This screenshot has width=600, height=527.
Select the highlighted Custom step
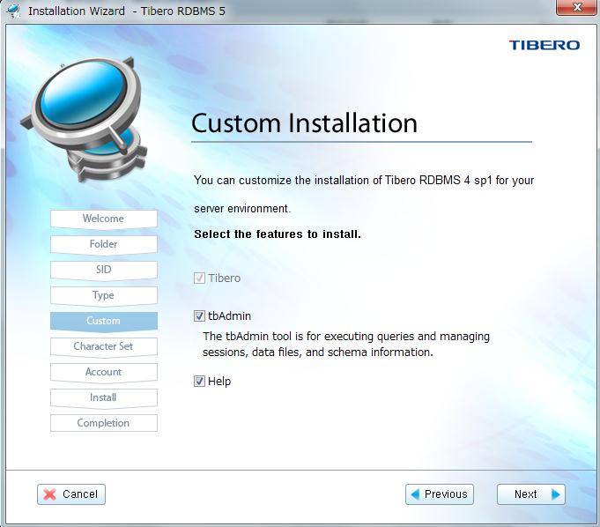tap(104, 321)
